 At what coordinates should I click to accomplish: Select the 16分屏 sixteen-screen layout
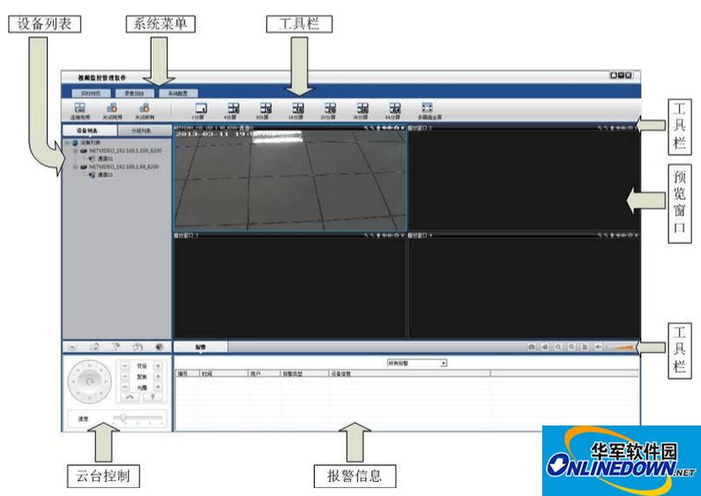298,107
